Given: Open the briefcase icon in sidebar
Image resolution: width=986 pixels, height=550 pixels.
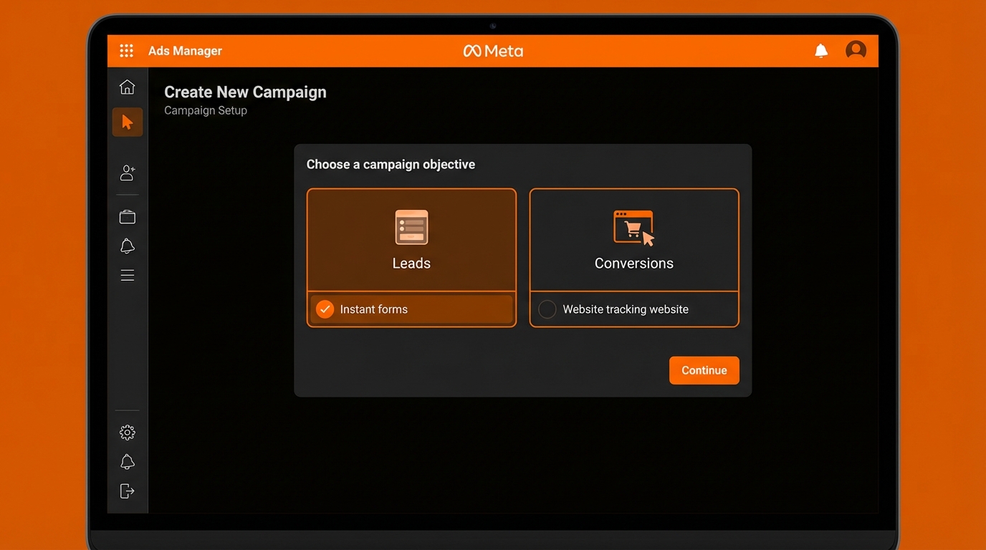Looking at the screenshot, I should coord(128,217).
